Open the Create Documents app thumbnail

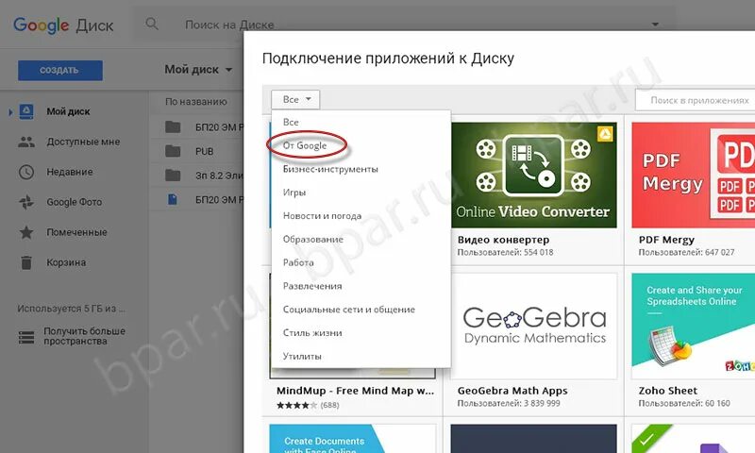point(352,439)
